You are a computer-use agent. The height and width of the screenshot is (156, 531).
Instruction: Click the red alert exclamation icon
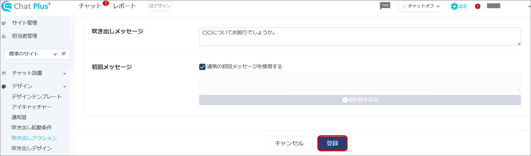click(x=477, y=6)
